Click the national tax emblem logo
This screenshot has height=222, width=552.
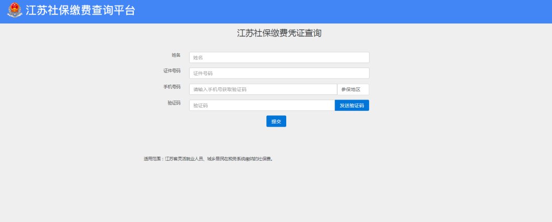coord(15,10)
